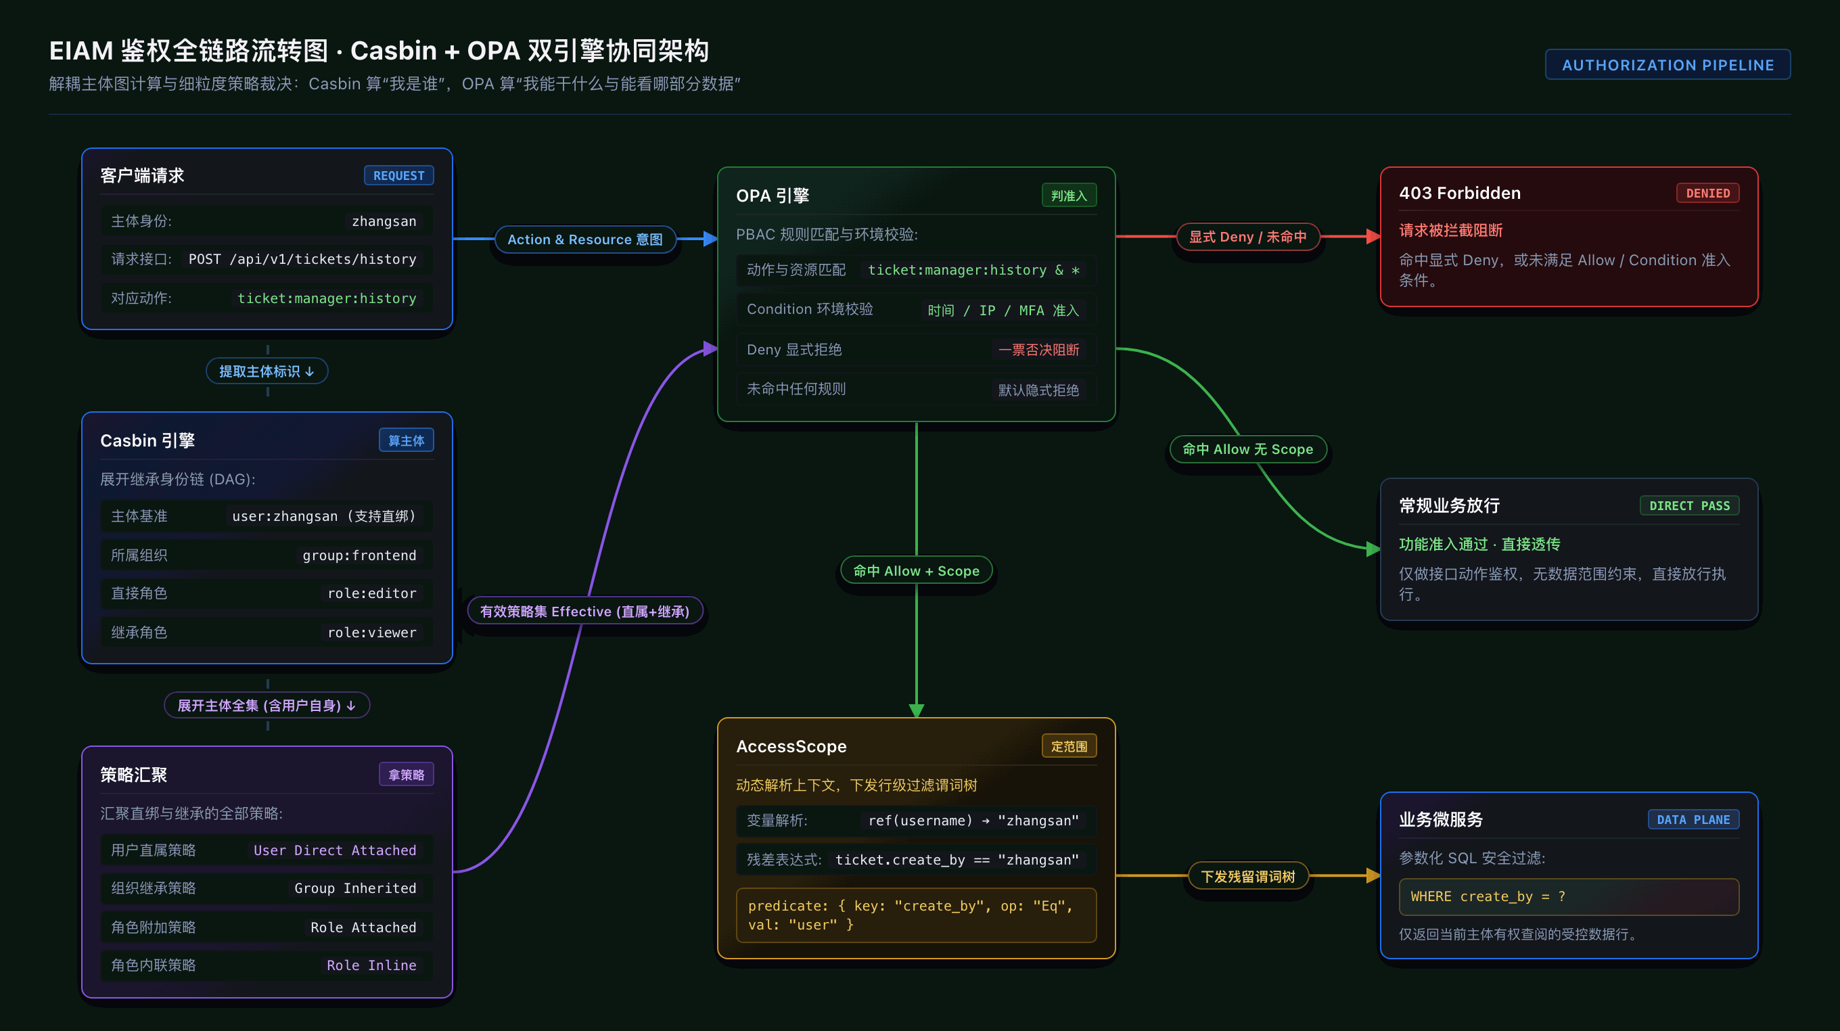
Task: Click the 显式 Deny / 未命中 edge label
Action: 1247,237
